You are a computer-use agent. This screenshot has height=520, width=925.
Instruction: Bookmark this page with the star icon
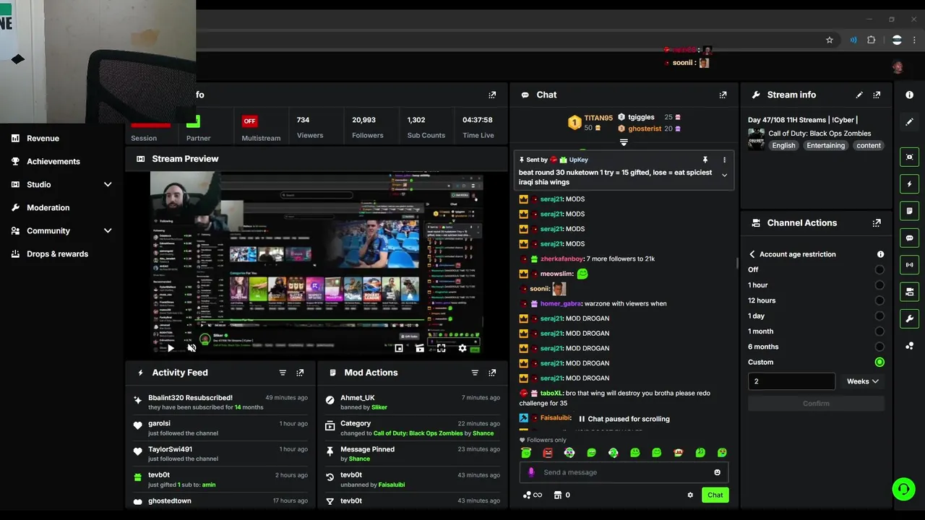click(830, 40)
